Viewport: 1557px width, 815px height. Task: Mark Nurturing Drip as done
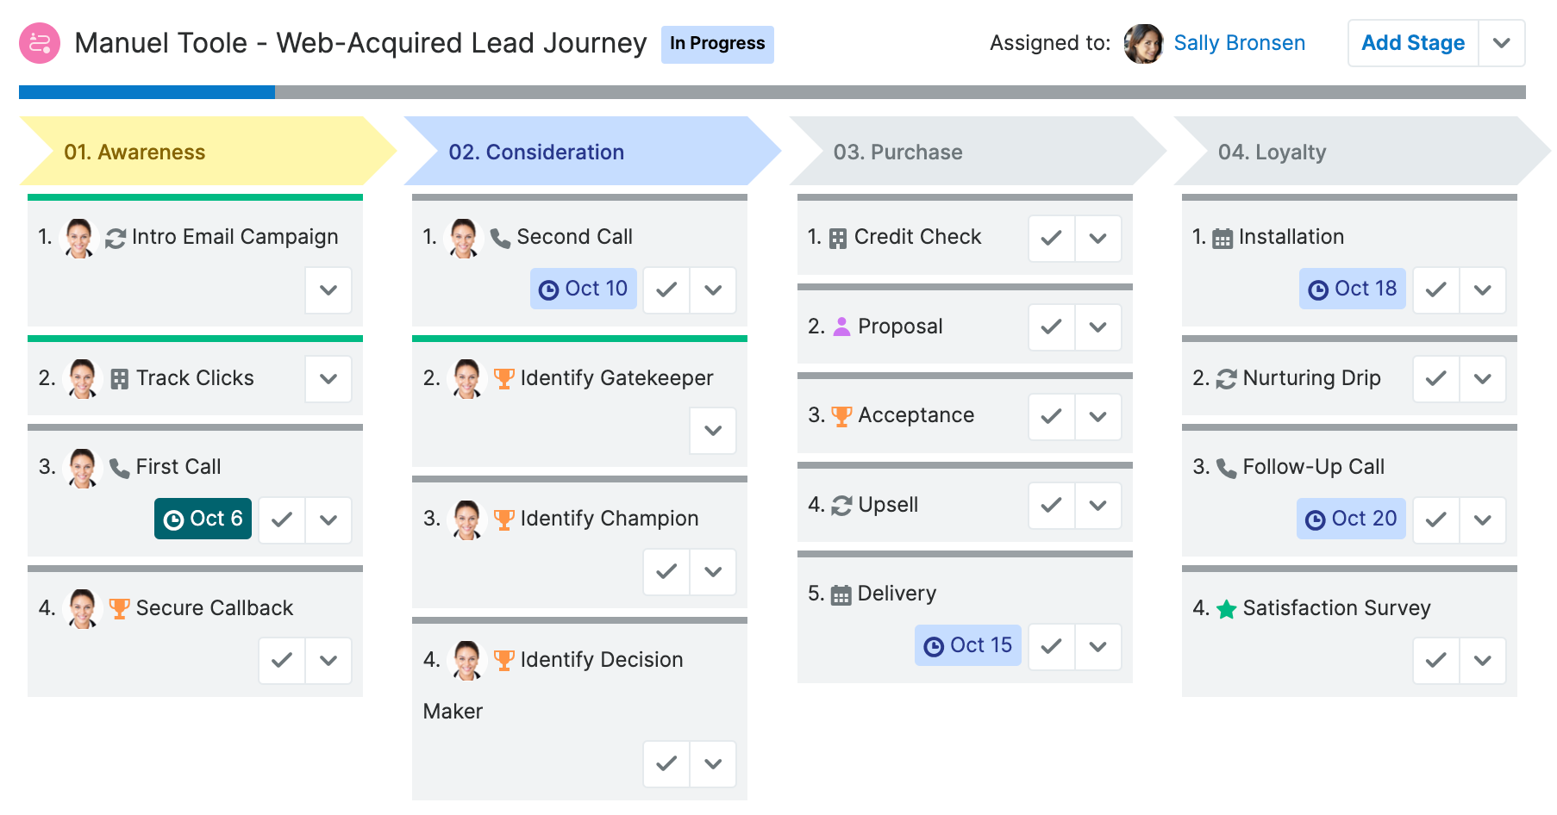click(x=1435, y=379)
